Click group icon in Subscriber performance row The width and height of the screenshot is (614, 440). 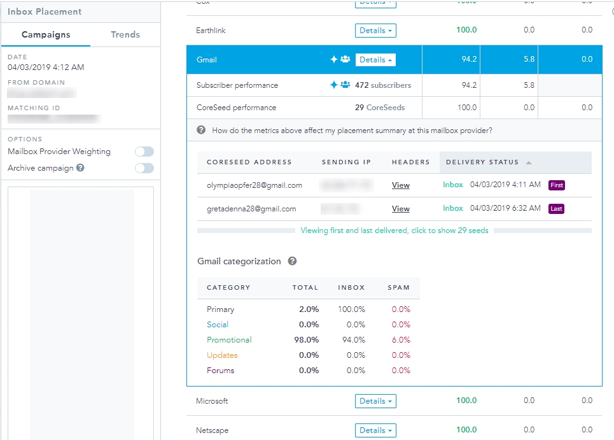pyautogui.click(x=345, y=85)
